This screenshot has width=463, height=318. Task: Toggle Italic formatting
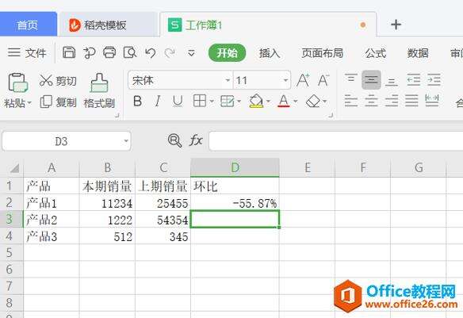158,102
